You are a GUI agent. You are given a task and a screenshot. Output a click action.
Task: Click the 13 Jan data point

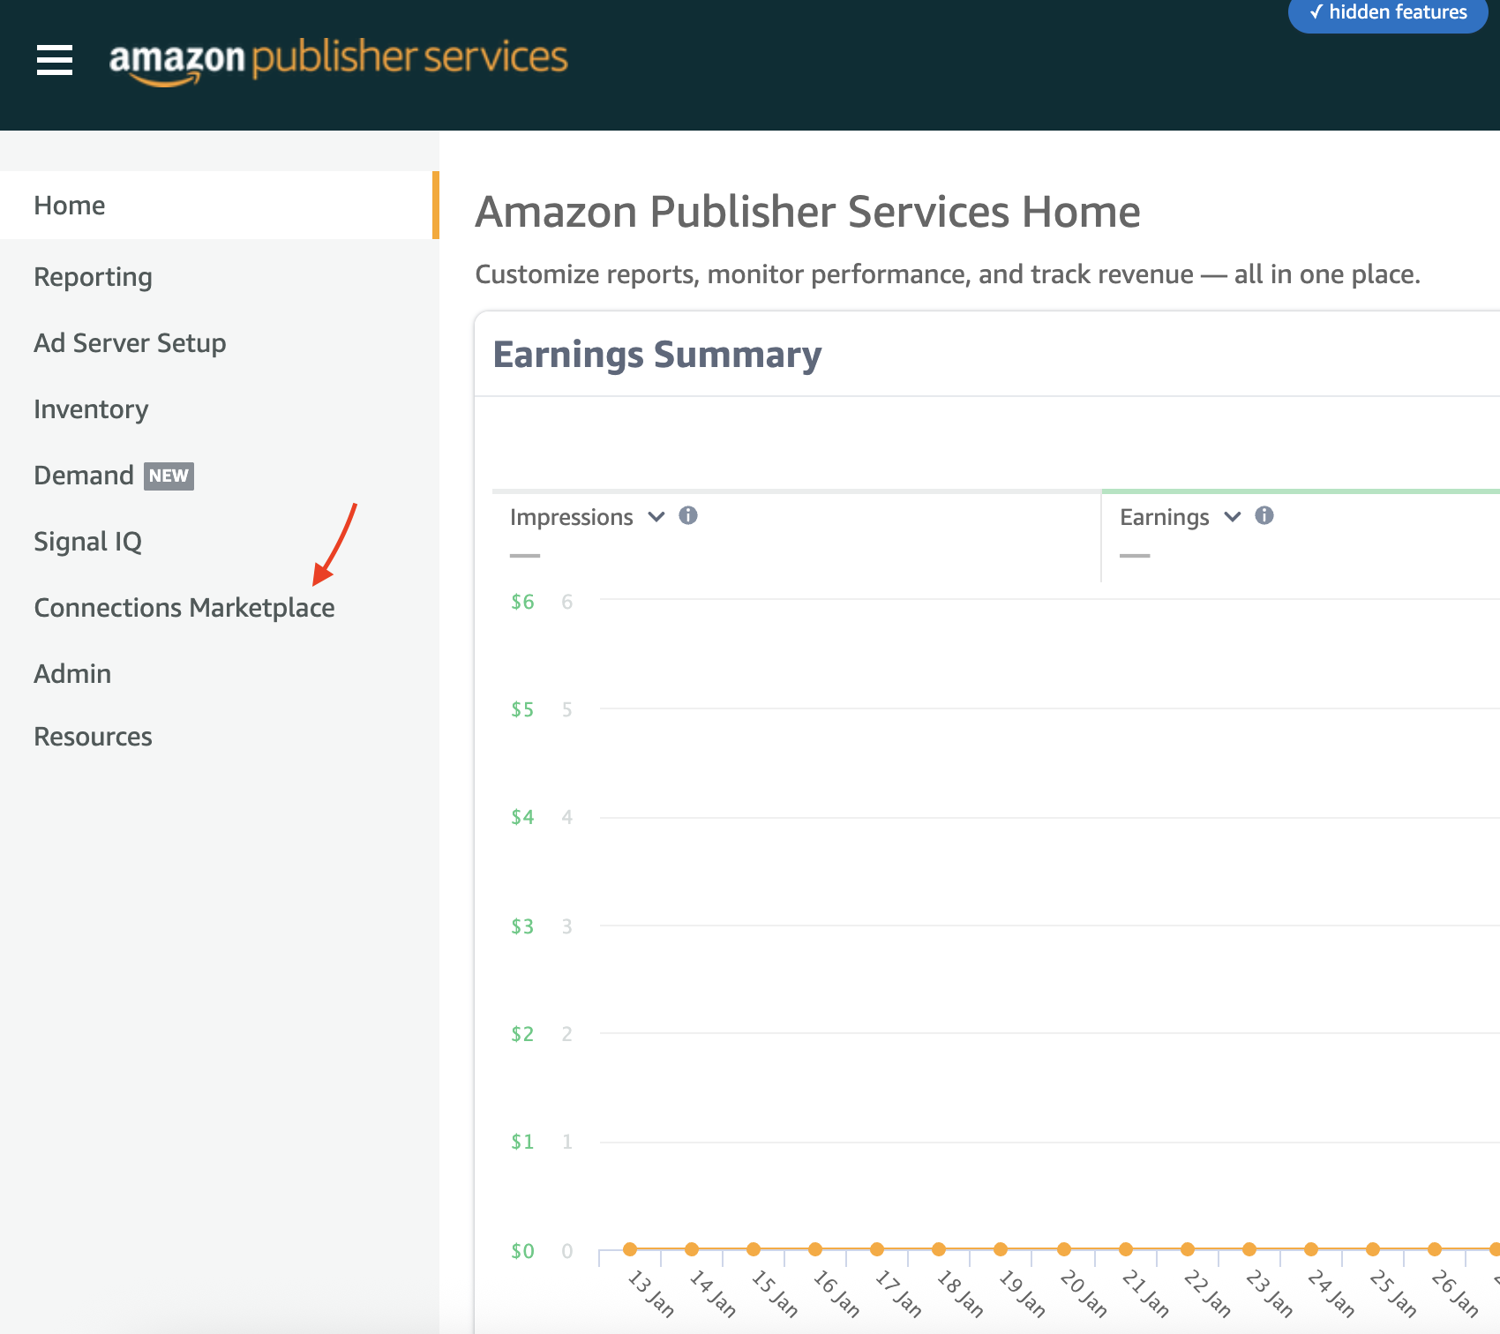click(630, 1249)
